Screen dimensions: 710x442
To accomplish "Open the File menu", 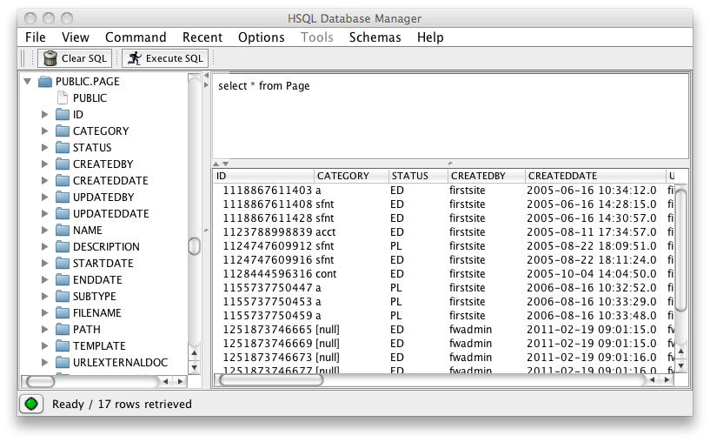I will click(36, 37).
